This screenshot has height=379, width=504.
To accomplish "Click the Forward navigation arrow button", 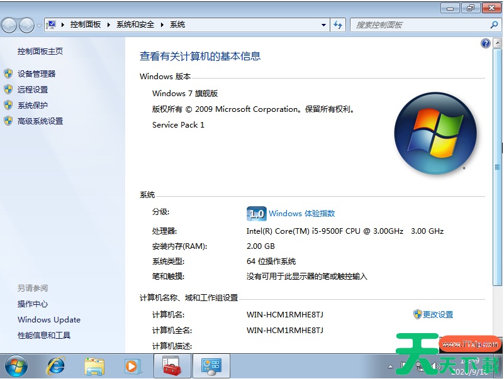I will coord(27,25).
